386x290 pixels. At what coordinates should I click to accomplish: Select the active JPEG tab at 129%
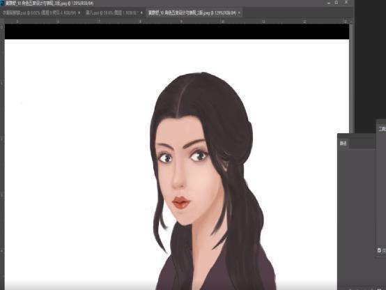point(192,13)
